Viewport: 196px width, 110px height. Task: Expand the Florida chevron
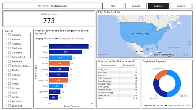pyautogui.click(x=6, y=70)
